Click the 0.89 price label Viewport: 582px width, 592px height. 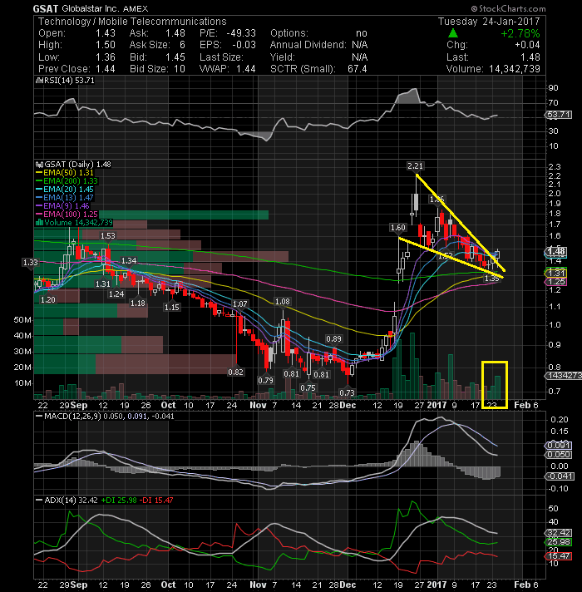pos(333,338)
